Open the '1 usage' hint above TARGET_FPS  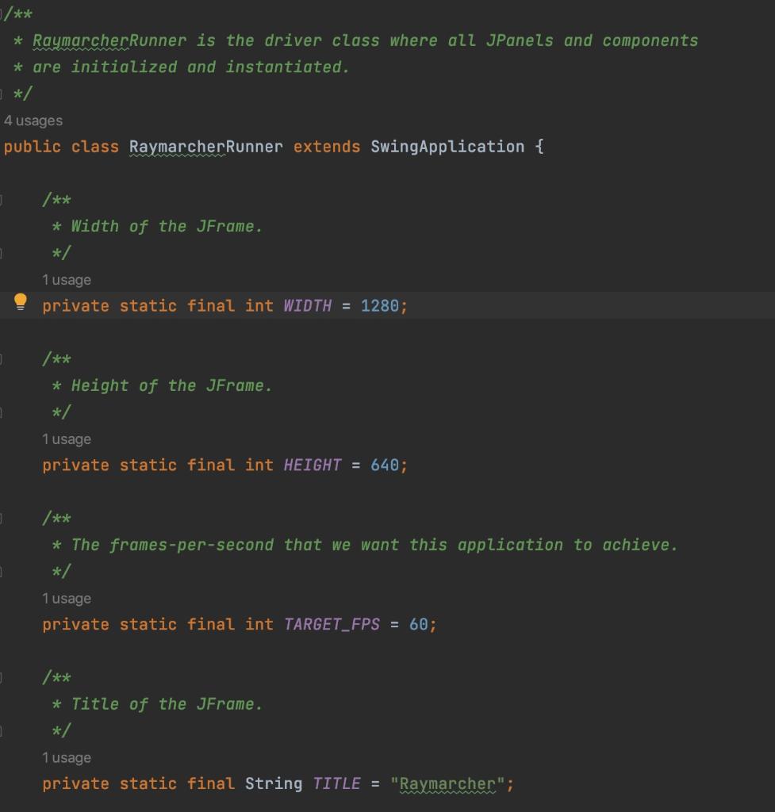click(x=67, y=598)
